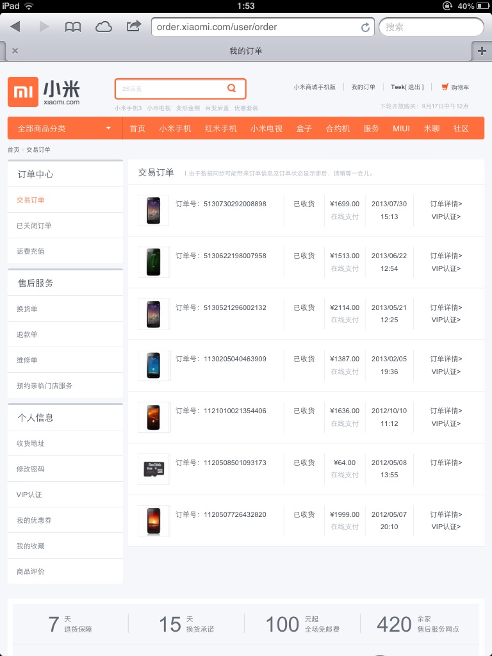Click VIP认证 for order 1120507726432820
The width and height of the screenshot is (492, 656).
pos(446,527)
